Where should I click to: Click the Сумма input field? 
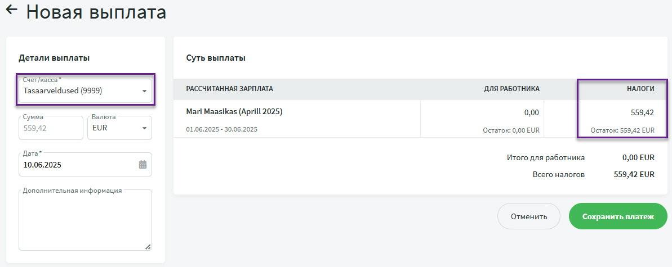coord(51,128)
